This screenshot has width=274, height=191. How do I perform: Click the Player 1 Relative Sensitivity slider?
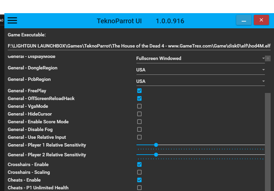(x=156, y=145)
